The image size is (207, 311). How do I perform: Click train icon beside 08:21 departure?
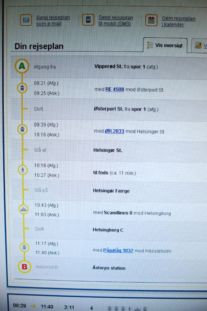[22, 88]
